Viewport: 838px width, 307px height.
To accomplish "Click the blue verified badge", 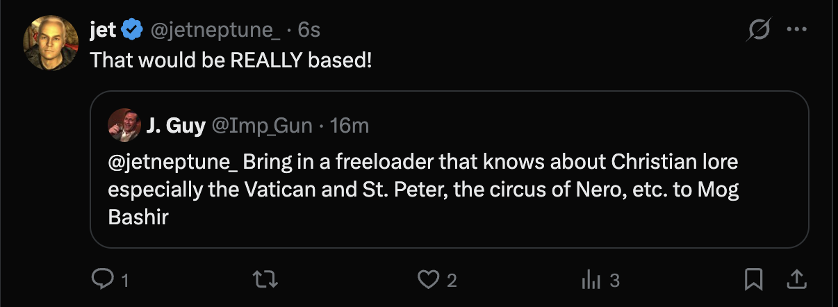I will tap(132, 30).
